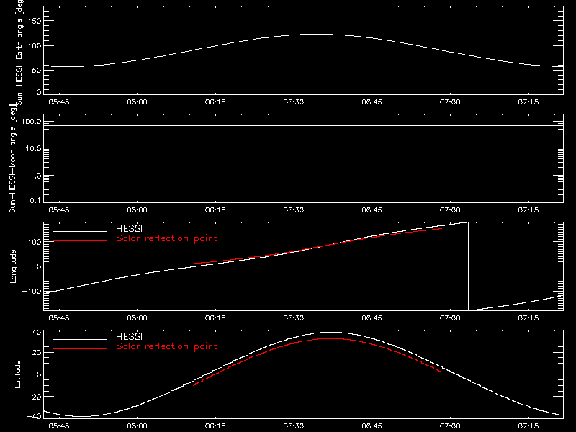
Task: Click the 100 tick on Earth angle axis
Action: pos(35,46)
